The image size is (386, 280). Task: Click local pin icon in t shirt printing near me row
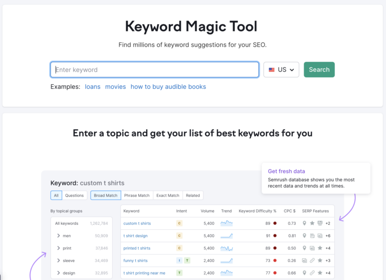pos(305,273)
